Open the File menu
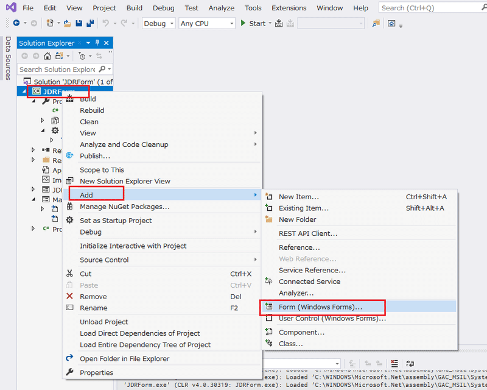 click(x=28, y=8)
